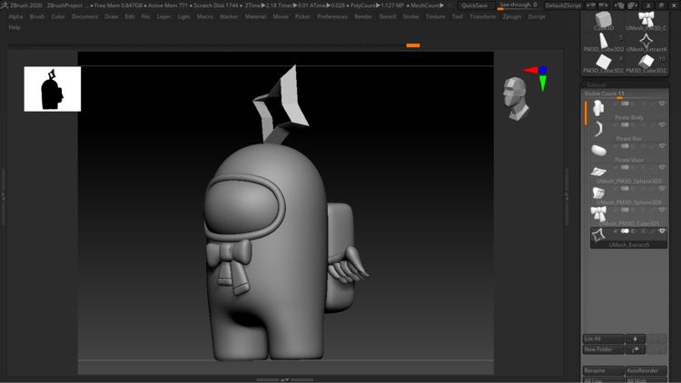681x383 pixels.
Task: Adjust the See-through slider
Action: coord(518,5)
